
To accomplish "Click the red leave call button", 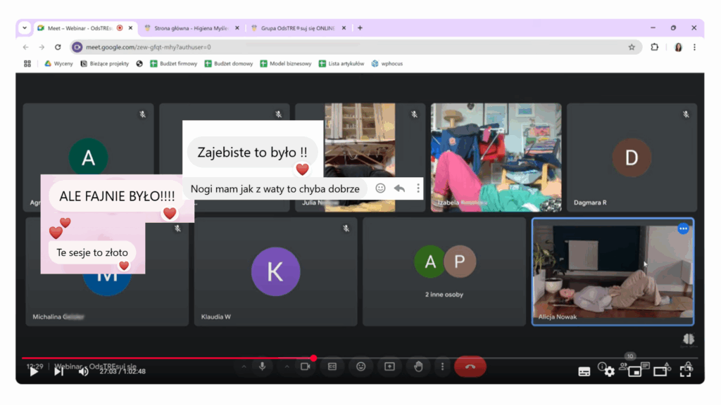I will point(470,366).
